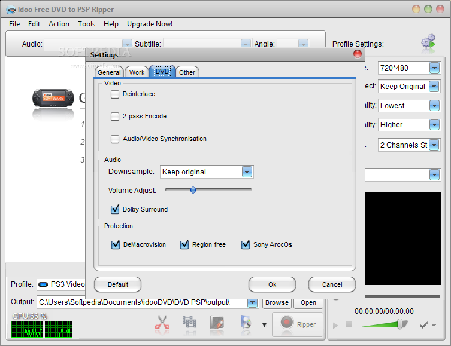Expand the Higher quality dropdown
Screen dimensions: 451x346
(434, 125)
